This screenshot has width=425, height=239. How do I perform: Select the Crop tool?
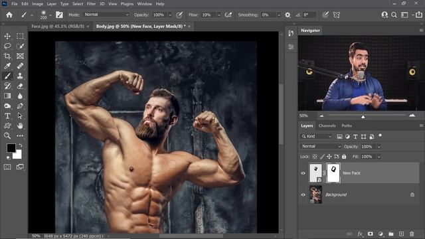7,56
